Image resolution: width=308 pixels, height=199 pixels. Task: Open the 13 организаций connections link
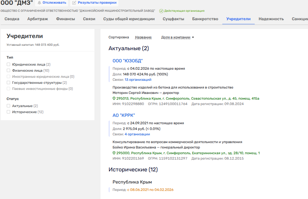pos(138,79)
